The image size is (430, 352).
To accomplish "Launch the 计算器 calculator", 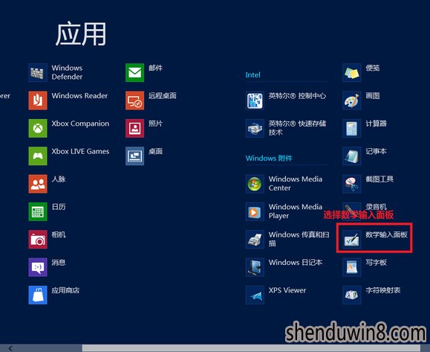I will 352,128.
